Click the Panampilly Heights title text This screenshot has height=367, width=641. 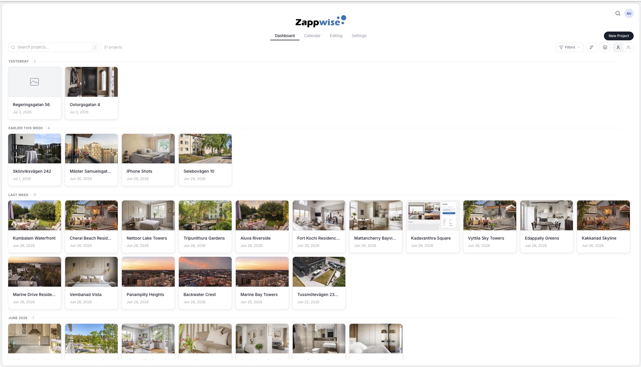pyautogui.click(x=145, y=295)
